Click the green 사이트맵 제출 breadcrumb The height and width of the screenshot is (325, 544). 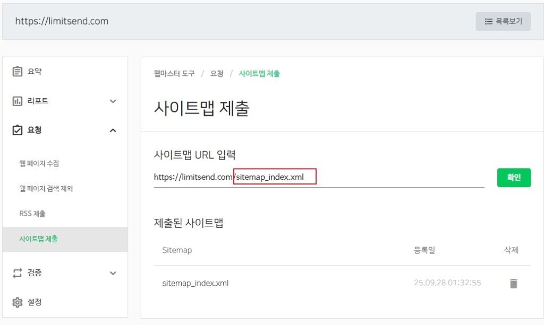pos(259,74)
